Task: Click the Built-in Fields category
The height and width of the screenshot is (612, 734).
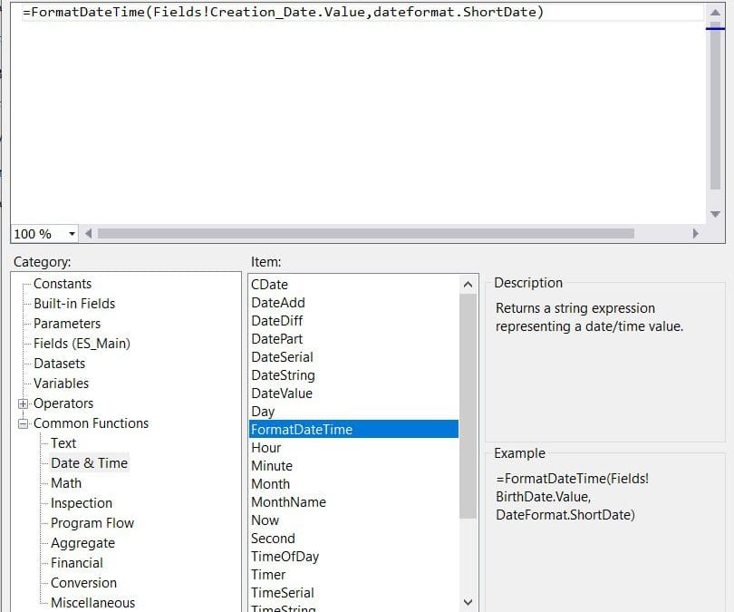Action: 74,304
